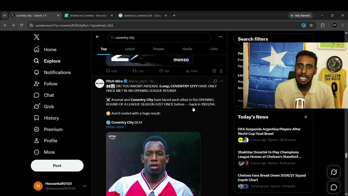Open Premium from sidebar
This screenshot has width=348, height=196.
pyautogui.click(x=48, y=130)
